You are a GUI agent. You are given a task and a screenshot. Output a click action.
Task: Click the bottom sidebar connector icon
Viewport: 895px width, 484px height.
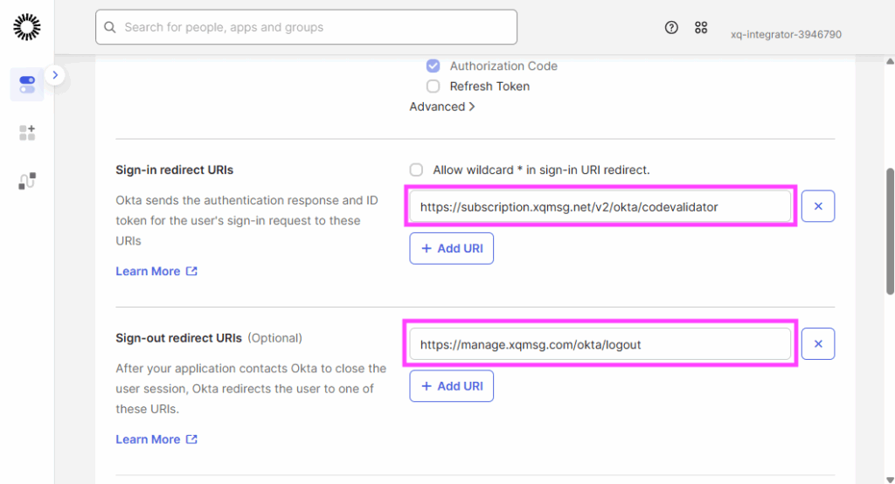[x=27, y=181]
